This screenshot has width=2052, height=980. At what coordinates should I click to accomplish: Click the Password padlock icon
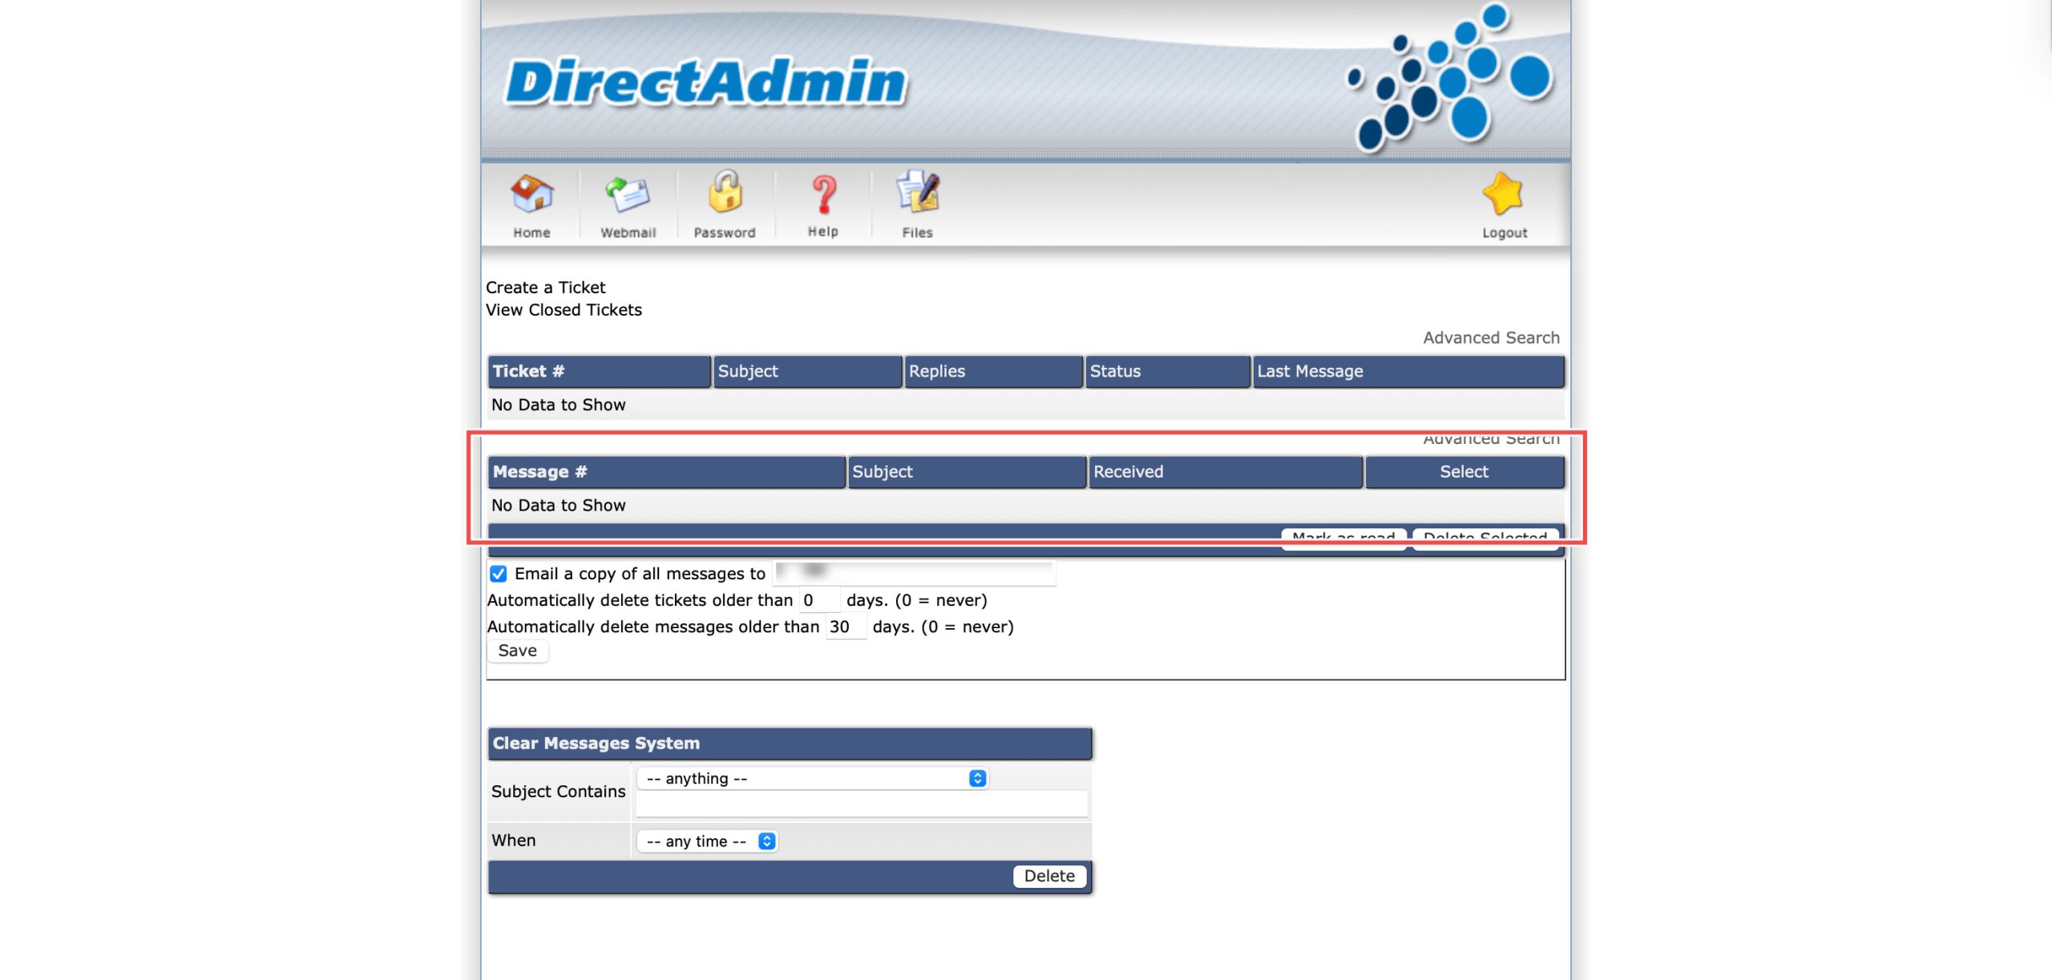(725, 193)
